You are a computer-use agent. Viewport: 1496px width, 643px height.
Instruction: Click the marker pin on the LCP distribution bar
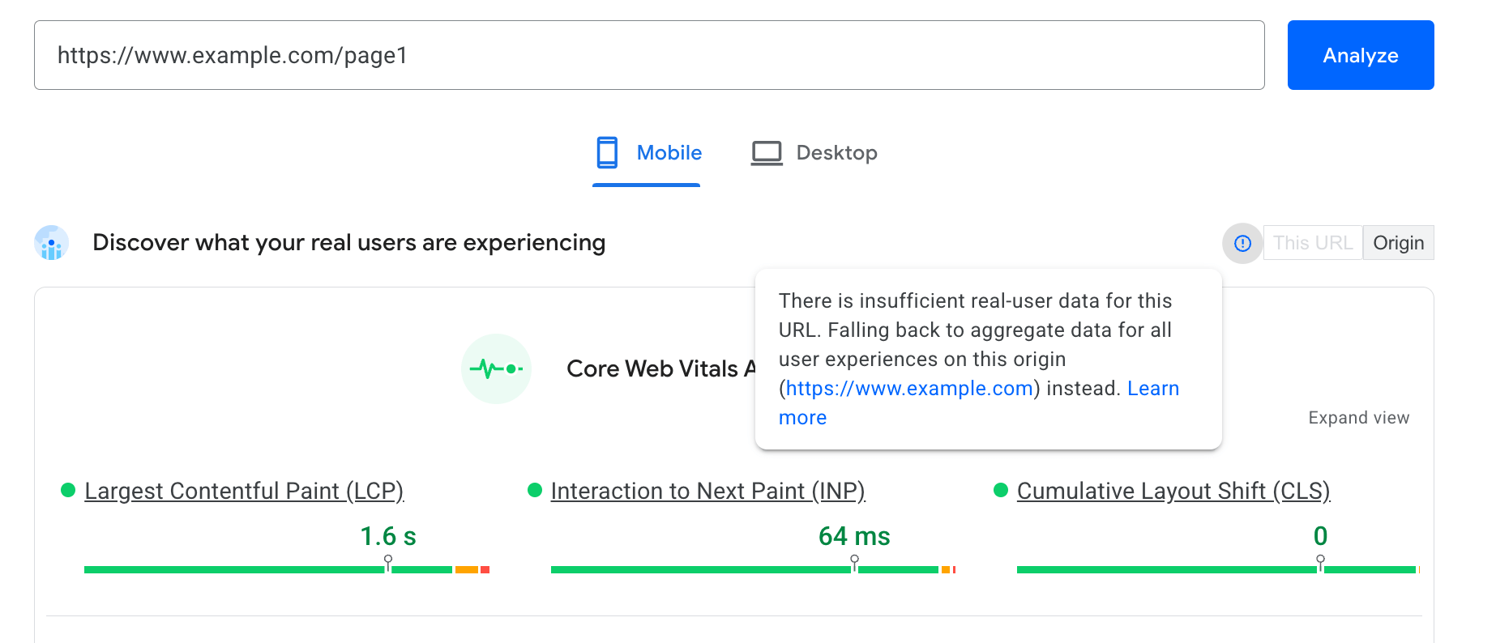tap(388, 561)
